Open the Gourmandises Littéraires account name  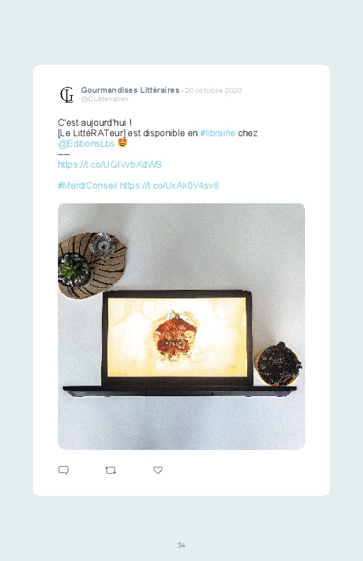pyautogui.click(x=130, y=90)
